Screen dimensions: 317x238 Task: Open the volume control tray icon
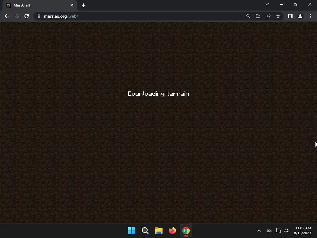286,231
